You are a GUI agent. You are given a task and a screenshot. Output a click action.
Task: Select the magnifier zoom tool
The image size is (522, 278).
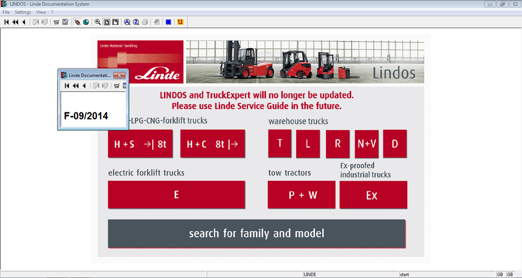(98, 22)
